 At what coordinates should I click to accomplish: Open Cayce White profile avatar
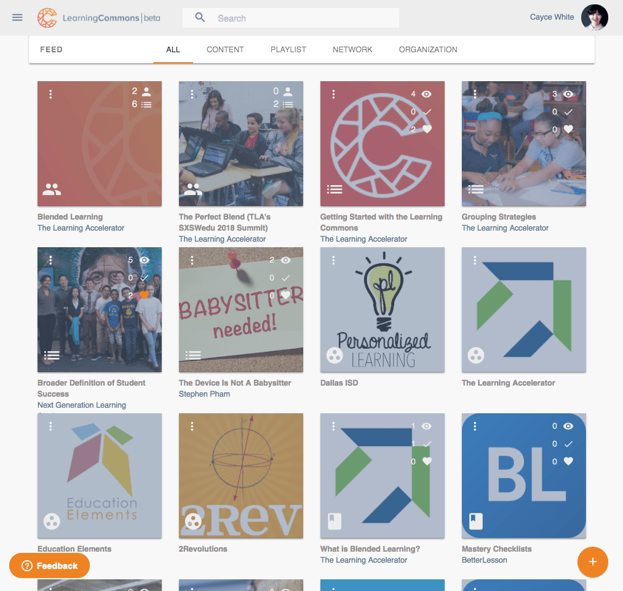(594, 17)
